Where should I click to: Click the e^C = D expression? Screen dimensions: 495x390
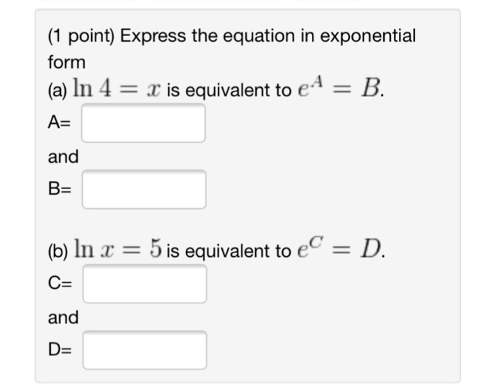pyautogui.click(x=342, y=250)
